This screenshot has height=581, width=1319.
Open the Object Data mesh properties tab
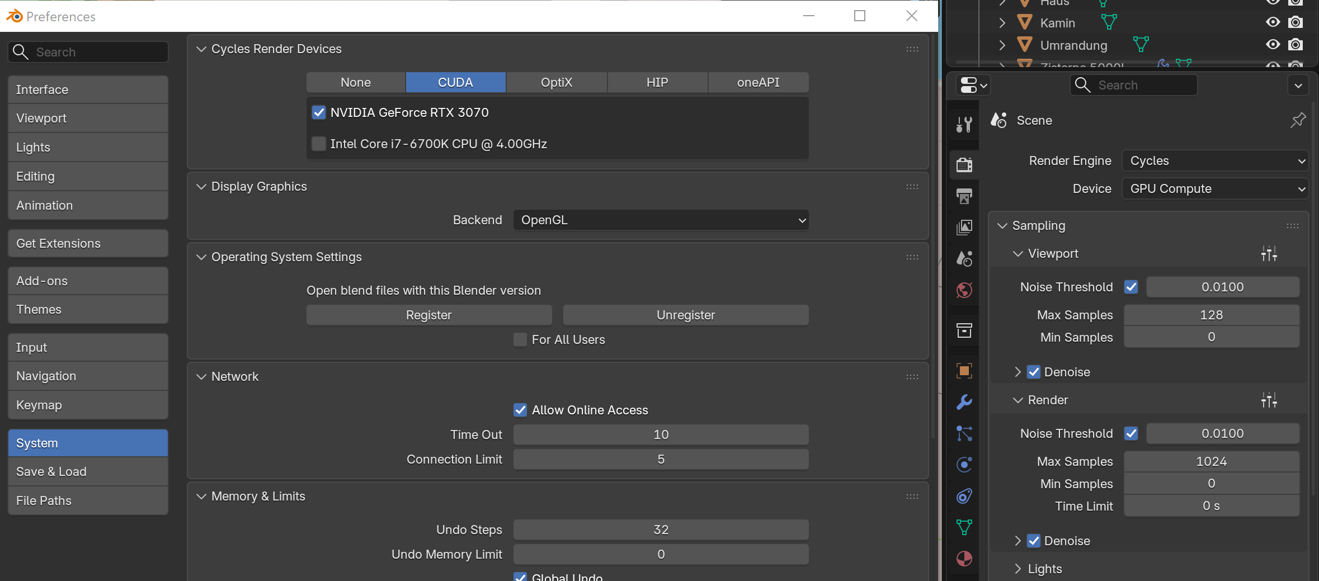(x=964, y=527)
